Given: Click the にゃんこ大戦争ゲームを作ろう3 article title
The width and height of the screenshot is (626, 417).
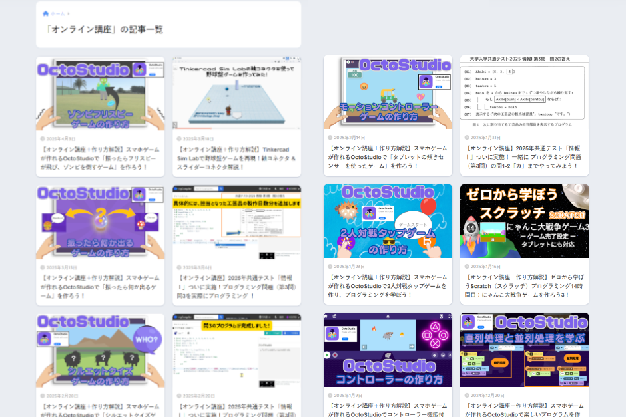Looking at the screenshot, I should click(x=524, y=286).
